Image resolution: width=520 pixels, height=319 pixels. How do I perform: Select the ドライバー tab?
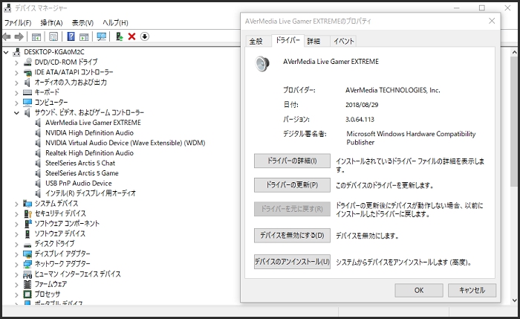click(x=287, y=40)
